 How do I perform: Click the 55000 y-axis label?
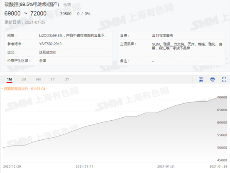tap(222, 135)
